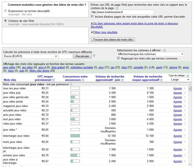
Task: Click the jeux video * keyword row
Action: coord(95,130)
